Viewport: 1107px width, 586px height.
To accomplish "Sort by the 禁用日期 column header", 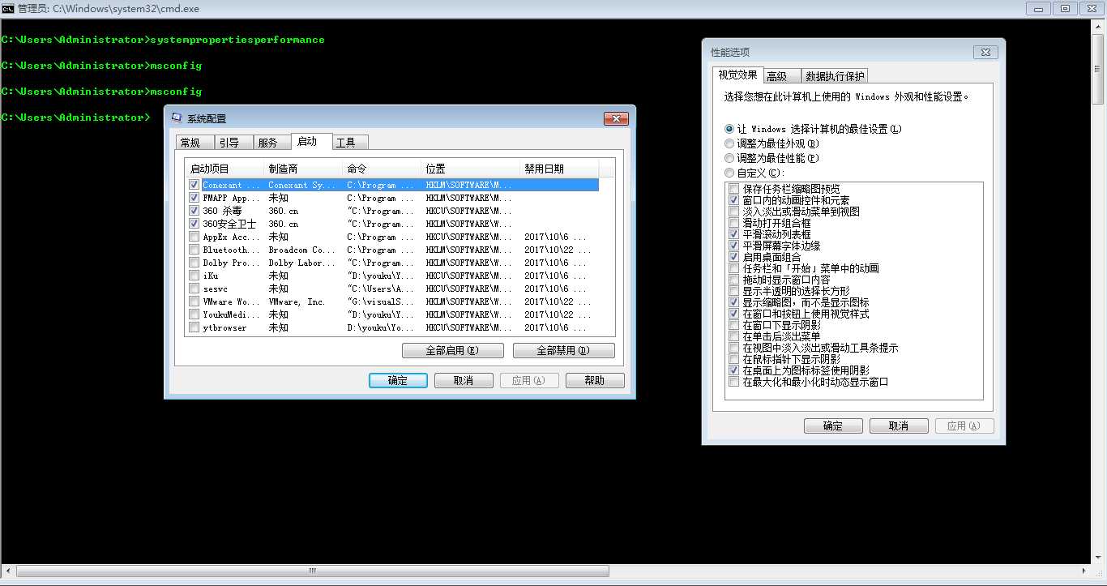I will [x=558, y=169].
